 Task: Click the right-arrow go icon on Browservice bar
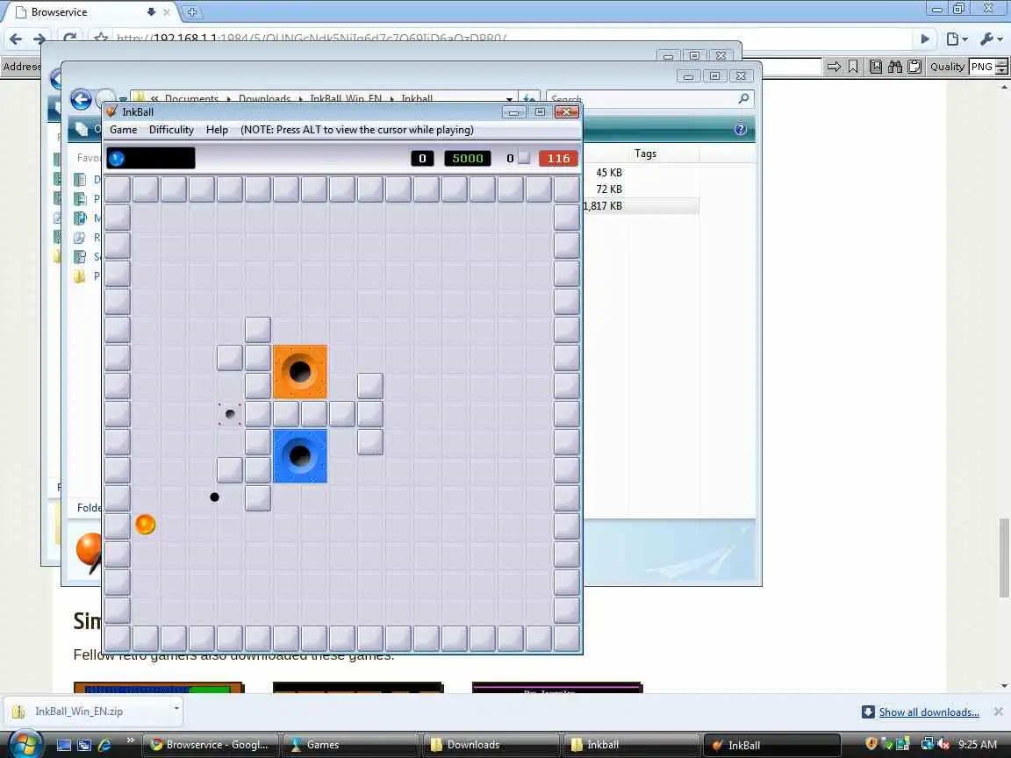834,67
